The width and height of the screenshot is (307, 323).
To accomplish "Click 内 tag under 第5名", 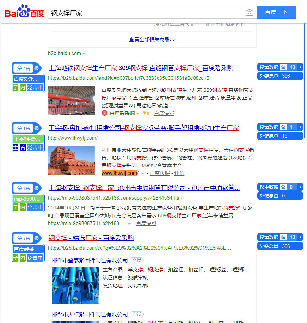I will click(x=23, y=258).
